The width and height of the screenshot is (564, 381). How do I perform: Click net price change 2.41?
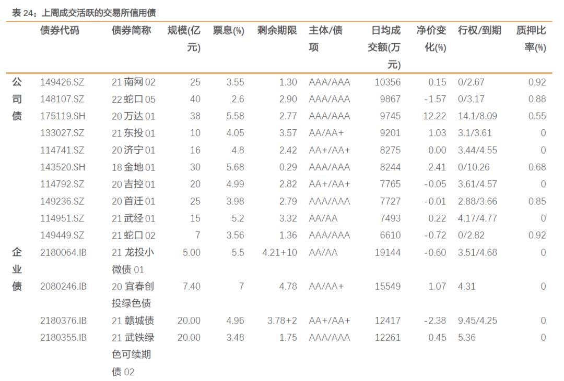[x=437, y=167]
